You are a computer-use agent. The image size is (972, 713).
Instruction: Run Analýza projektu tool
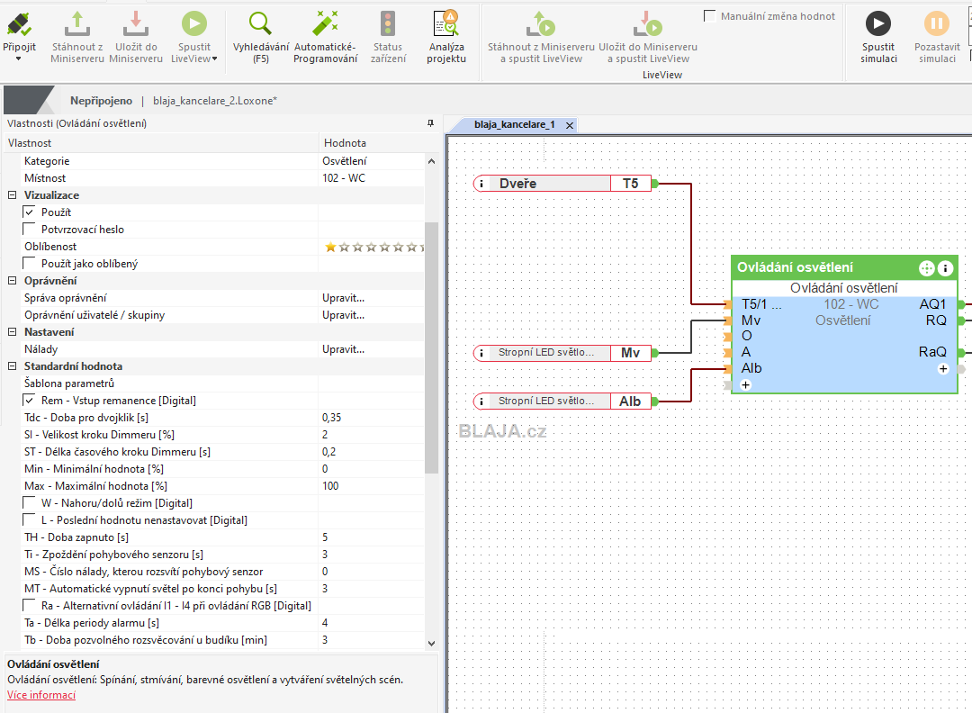coord(446,24)
